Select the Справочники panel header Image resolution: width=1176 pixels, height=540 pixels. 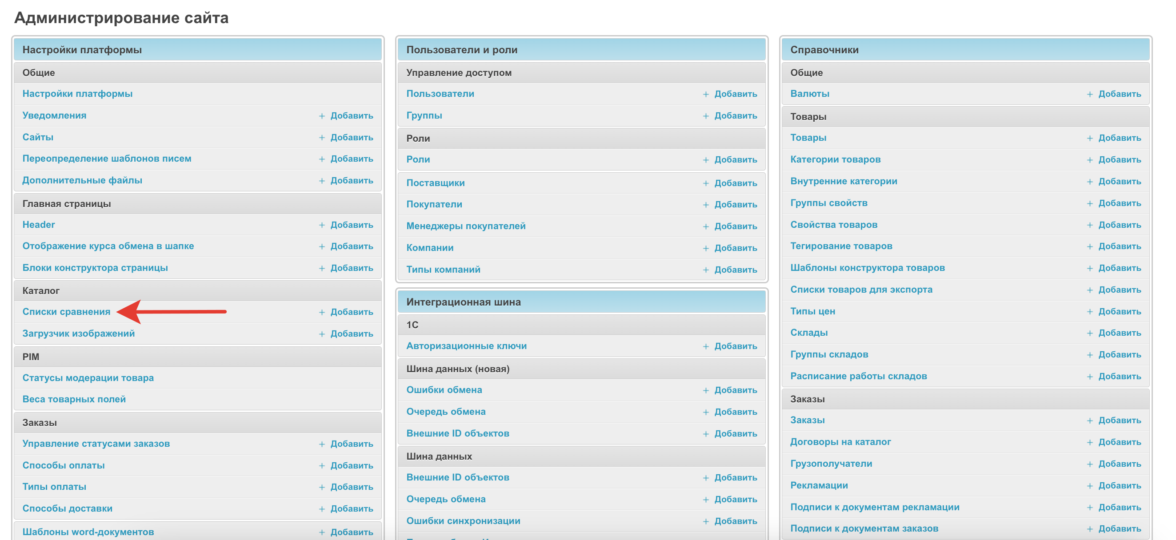(x=824, y=50)
